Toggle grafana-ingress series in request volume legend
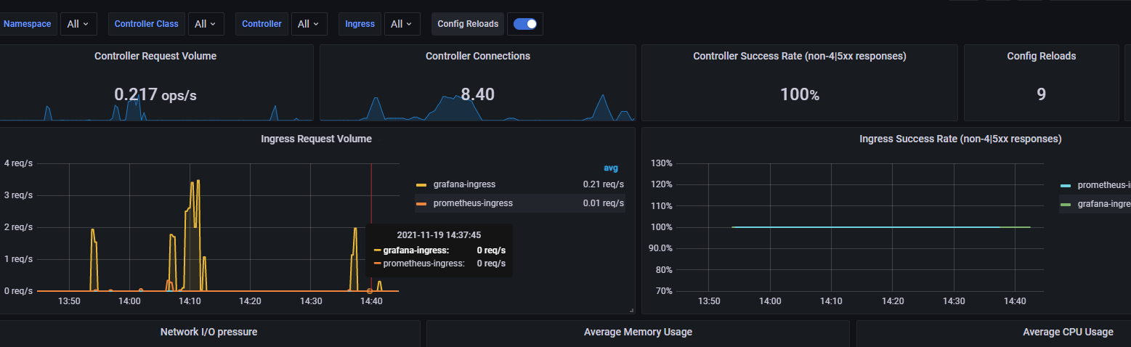Viewport: 1131px width, 347px height. pos(464,184)
